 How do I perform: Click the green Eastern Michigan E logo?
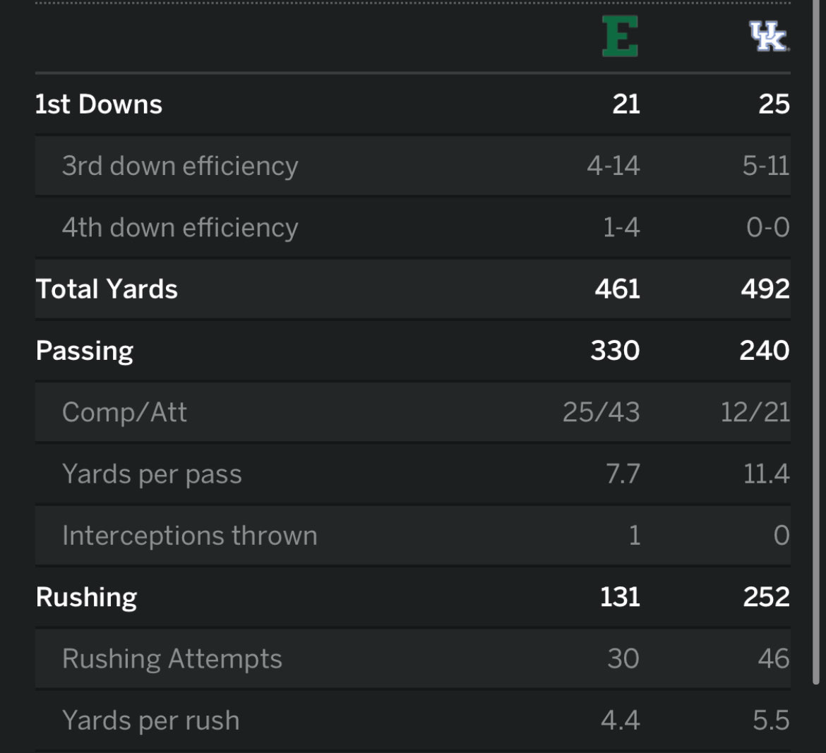click(x=620, y=37)
